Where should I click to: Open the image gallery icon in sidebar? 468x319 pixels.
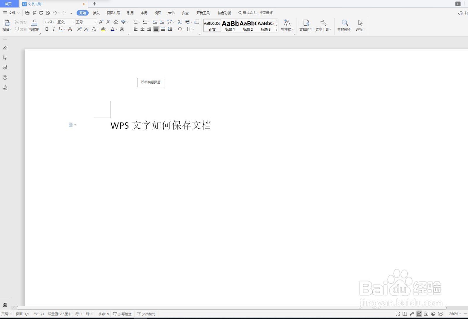[5, 87]
